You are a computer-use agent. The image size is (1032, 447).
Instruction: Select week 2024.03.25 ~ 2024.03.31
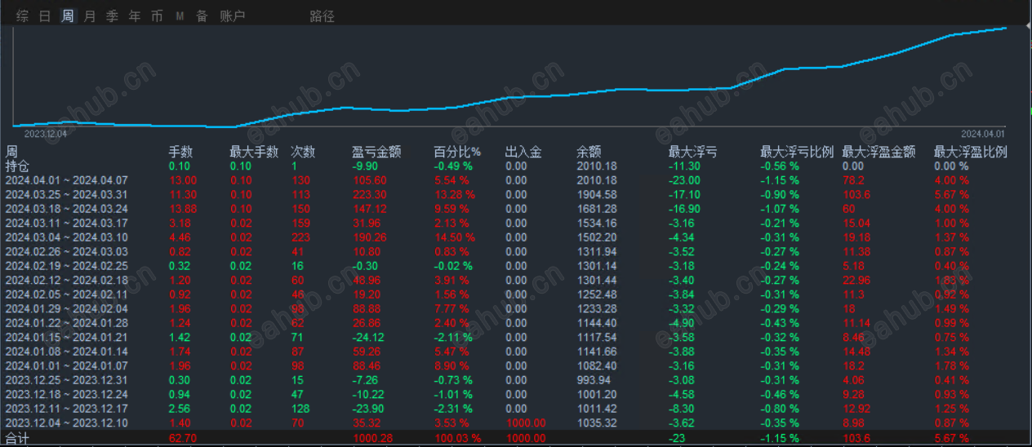click(67, 194)
